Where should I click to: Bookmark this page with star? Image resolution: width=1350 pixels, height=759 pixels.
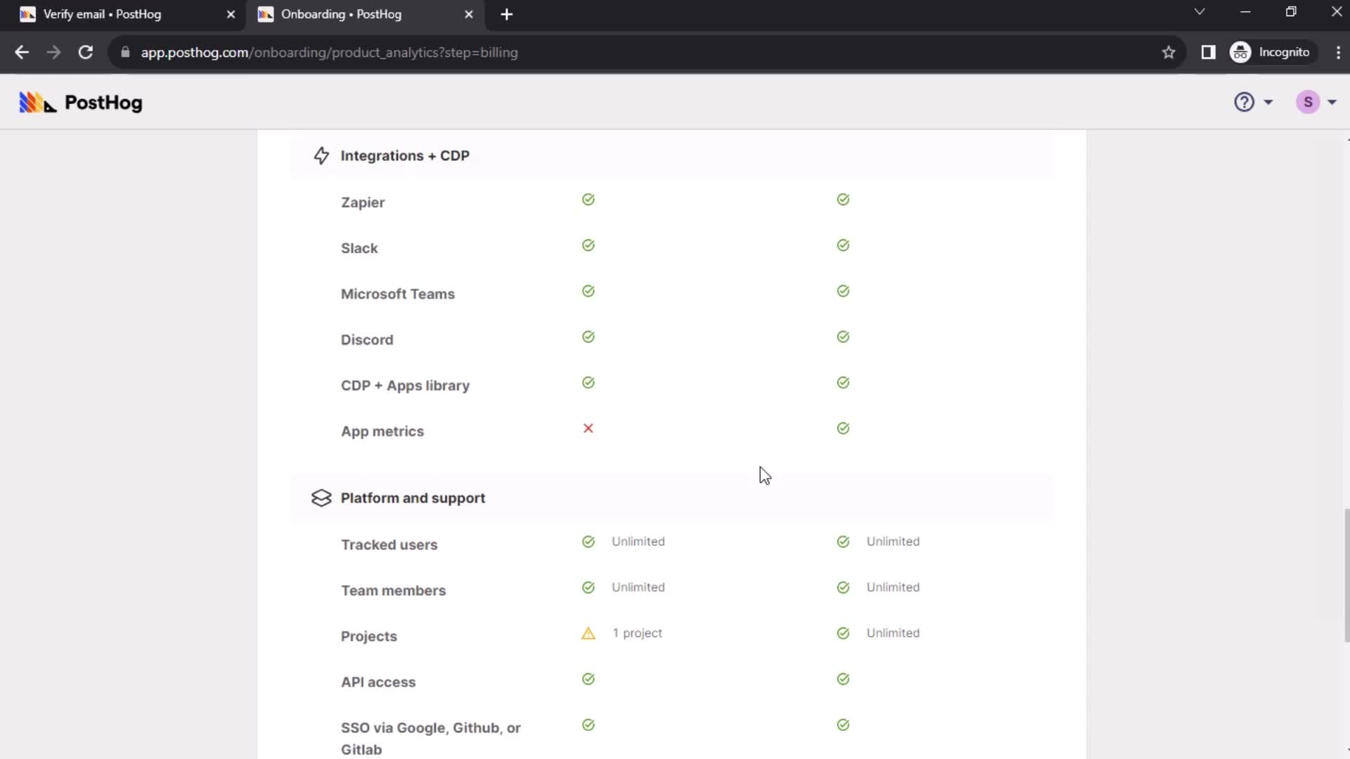point(1169,52)
